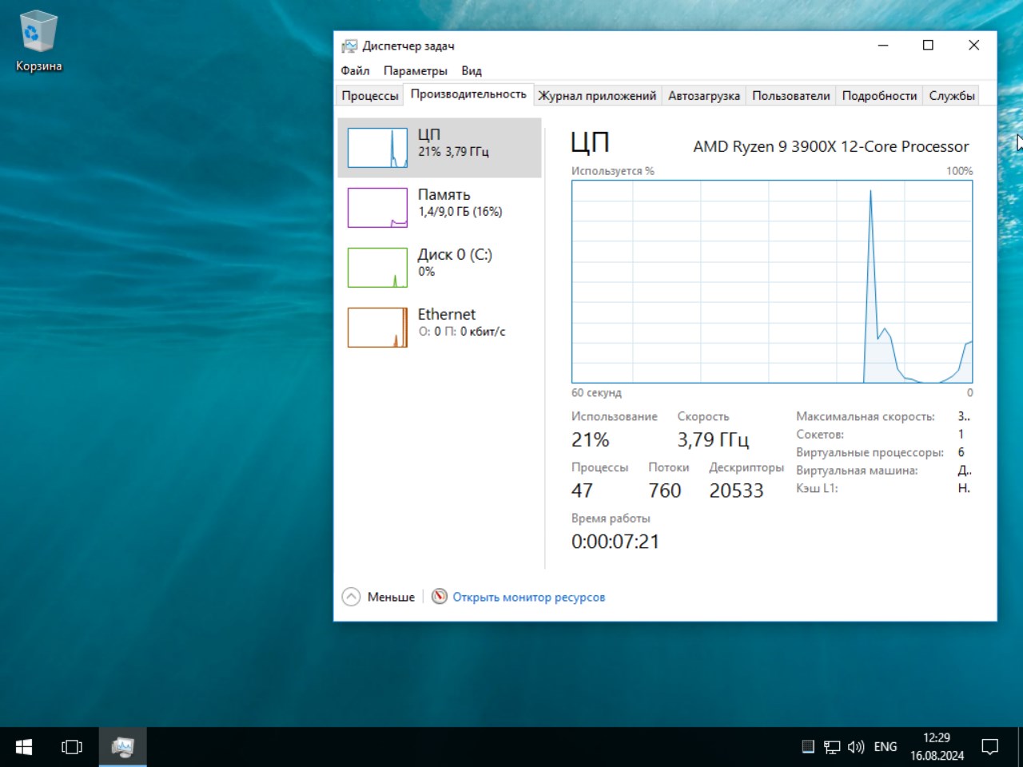The height and width of the screenshot is (767, 1023).
Task: Switch to the Автозагрузка tab
Action: click(x=704, y=96)
